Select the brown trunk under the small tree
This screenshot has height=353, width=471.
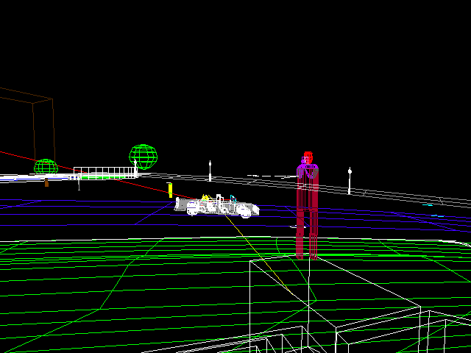tap(46, 182)
